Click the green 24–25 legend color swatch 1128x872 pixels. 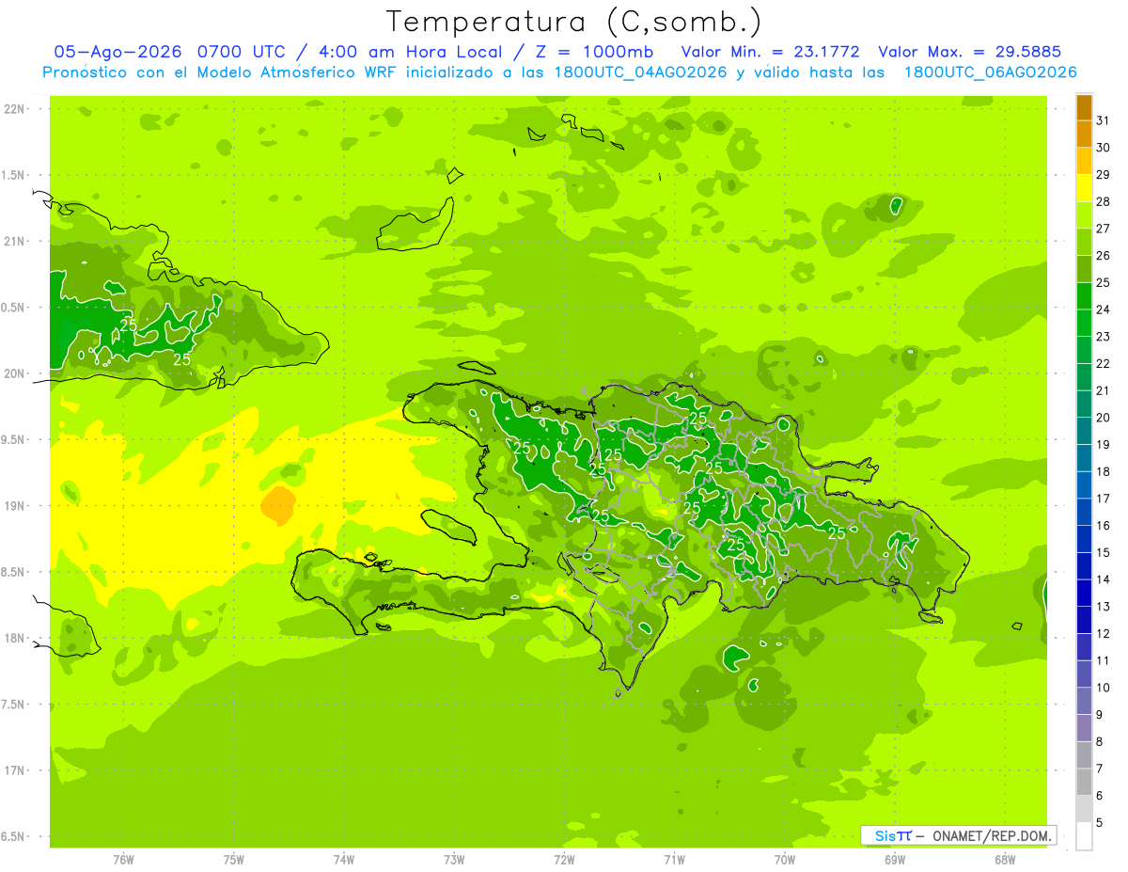point(1084,296)
